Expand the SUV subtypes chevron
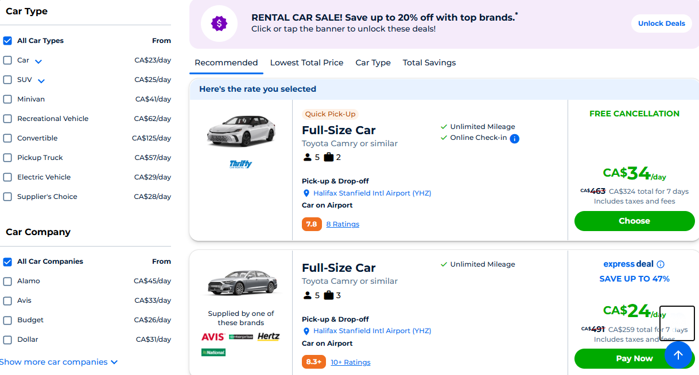Viewport: 699px width, 375px height. [x=41, y=80]
